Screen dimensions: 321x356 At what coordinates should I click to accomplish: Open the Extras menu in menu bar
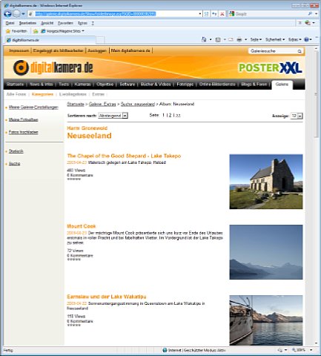82,23
